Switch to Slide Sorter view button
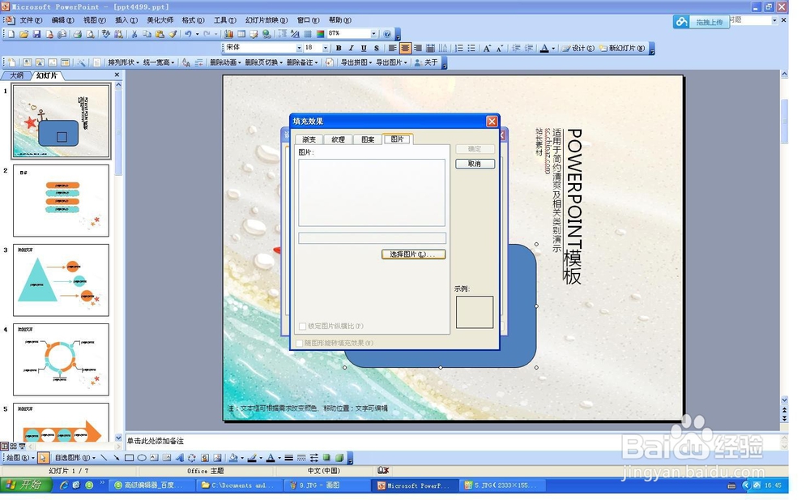The height and width of the screenshot is (500, 810). point(14,447)
